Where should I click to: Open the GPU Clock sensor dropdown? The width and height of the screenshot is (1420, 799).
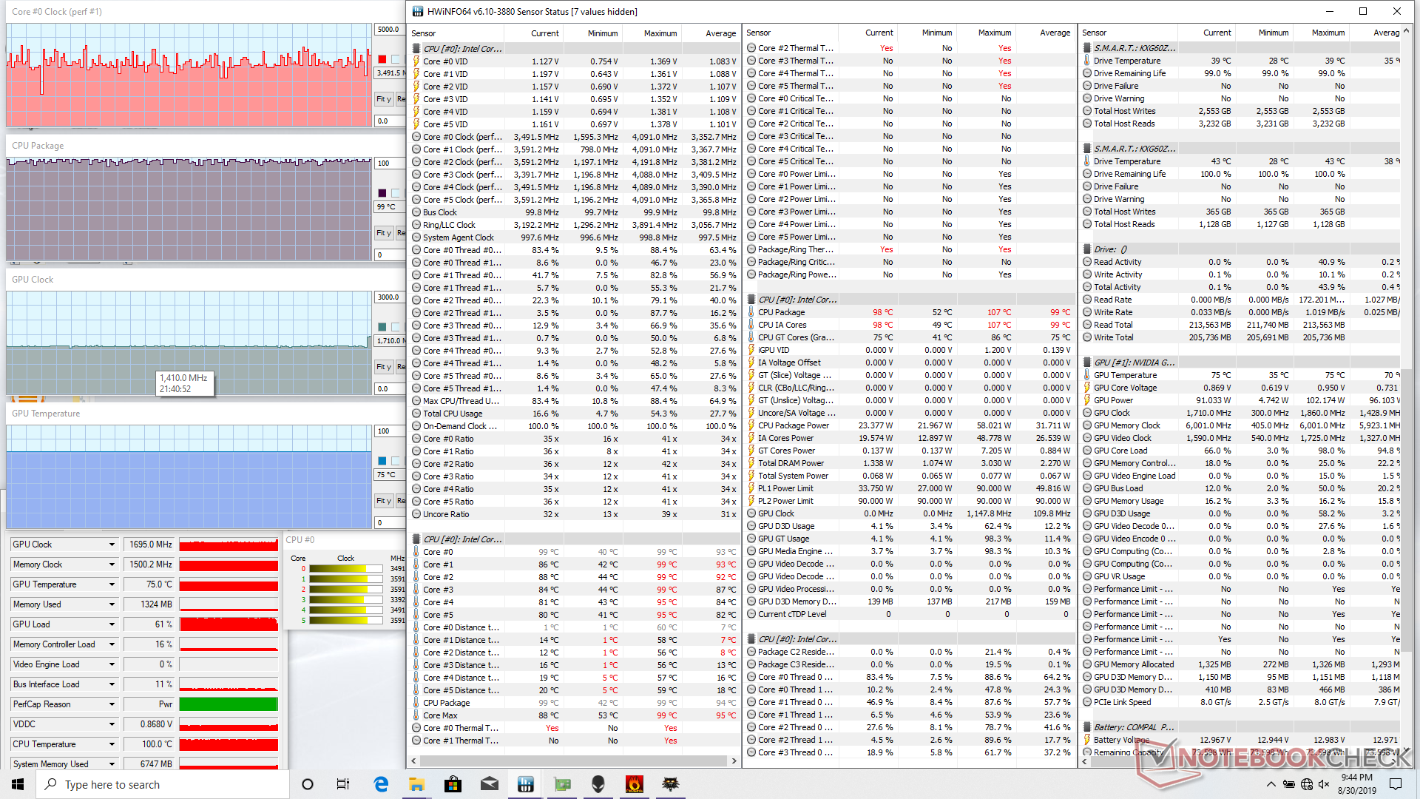tap(112, 545)
